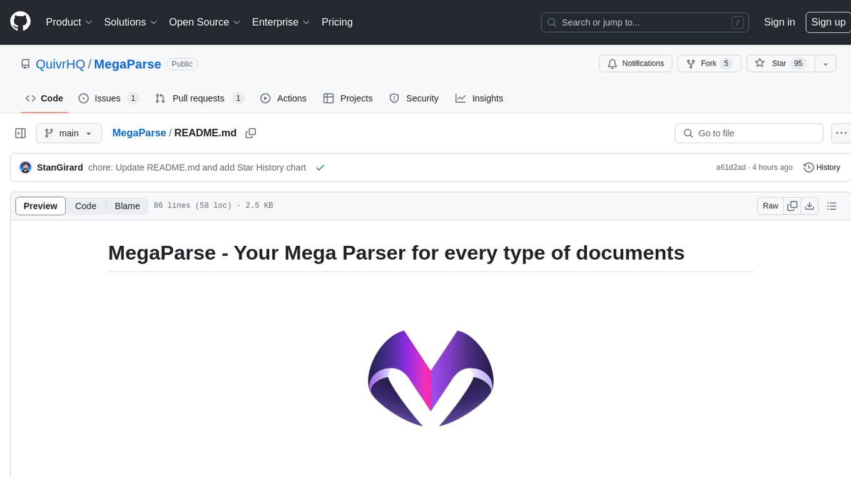Click the MegaParse logo image
851x478 pixels.
pyautogui.click(x=431, y=379)
